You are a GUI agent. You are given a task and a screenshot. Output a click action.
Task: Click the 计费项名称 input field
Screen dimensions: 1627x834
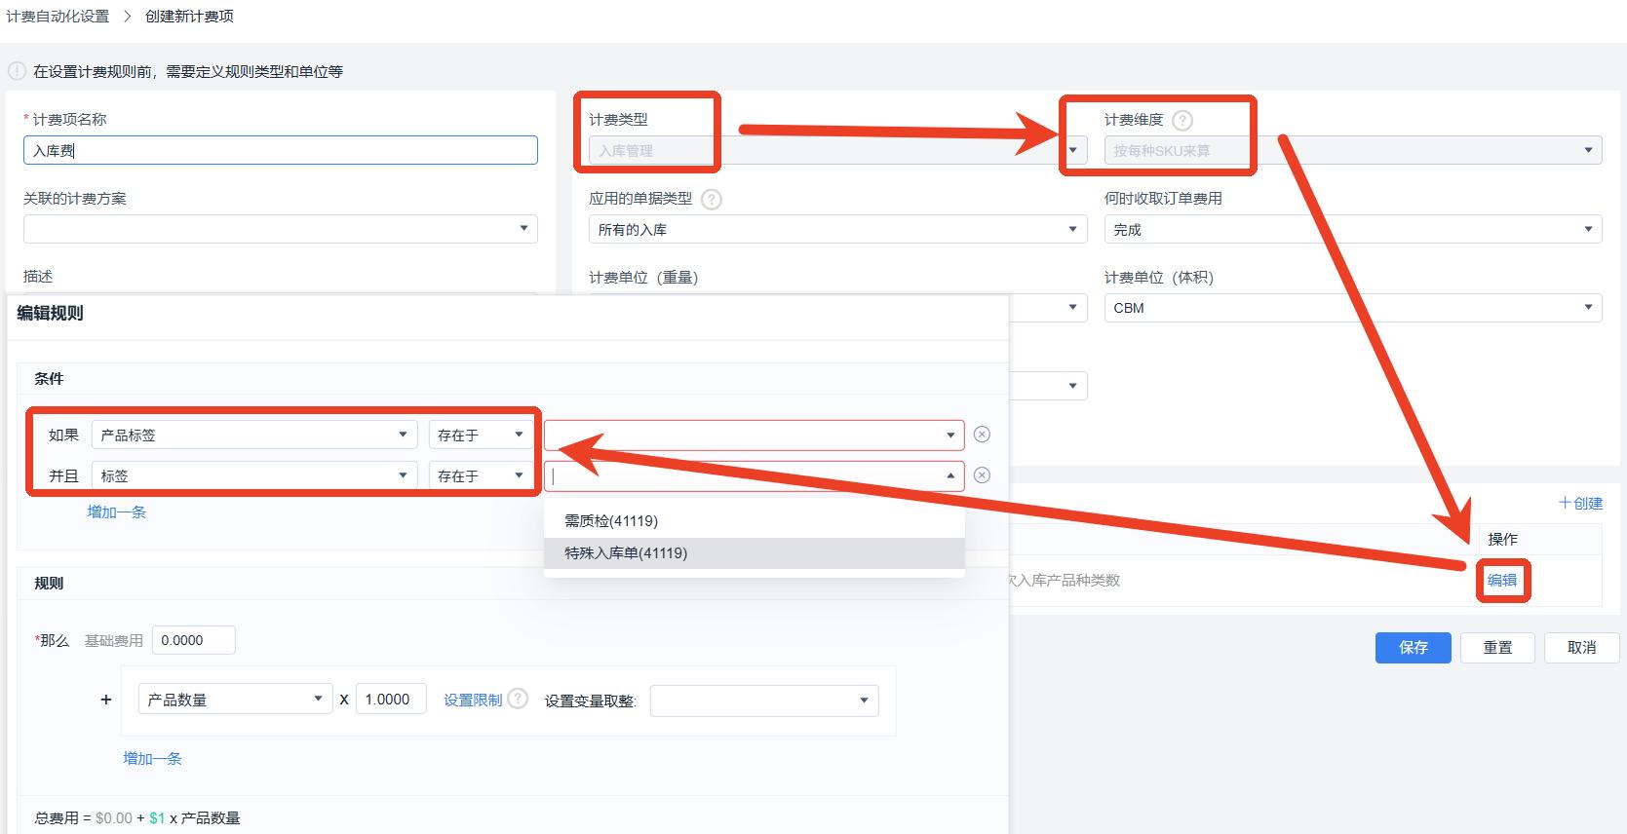(281, 150)
